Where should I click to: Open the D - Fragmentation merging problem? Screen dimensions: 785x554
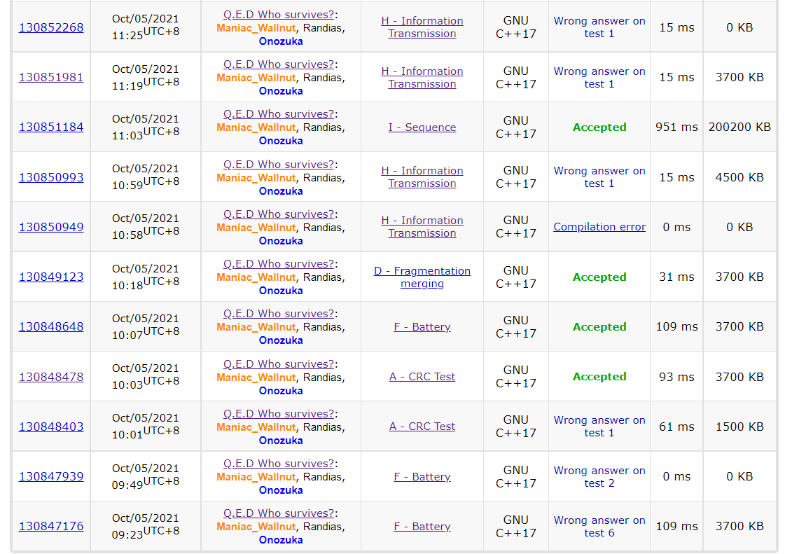(422, 277)
